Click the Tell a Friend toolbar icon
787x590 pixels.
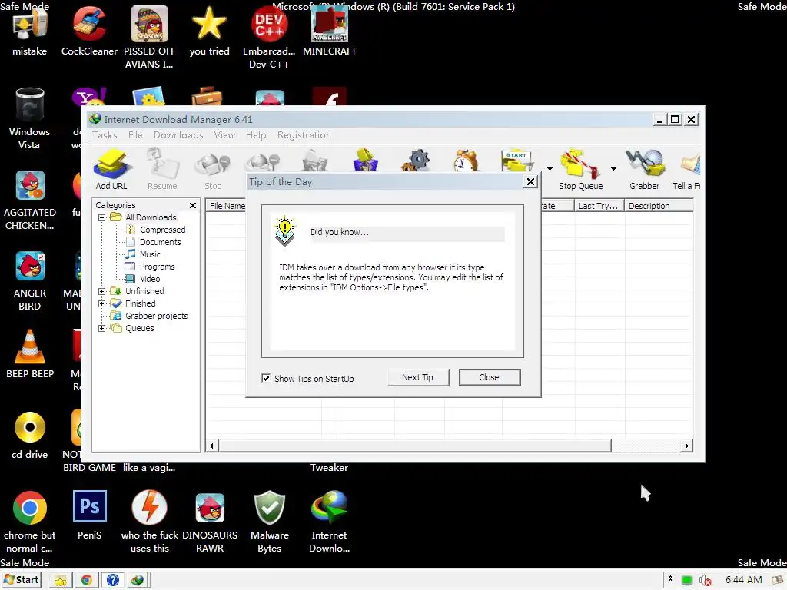point(686,169)
